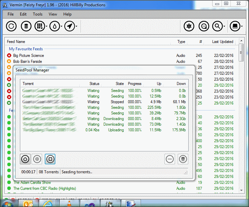
Task: Open the Edit menu
Action: (x=23, y=14)
